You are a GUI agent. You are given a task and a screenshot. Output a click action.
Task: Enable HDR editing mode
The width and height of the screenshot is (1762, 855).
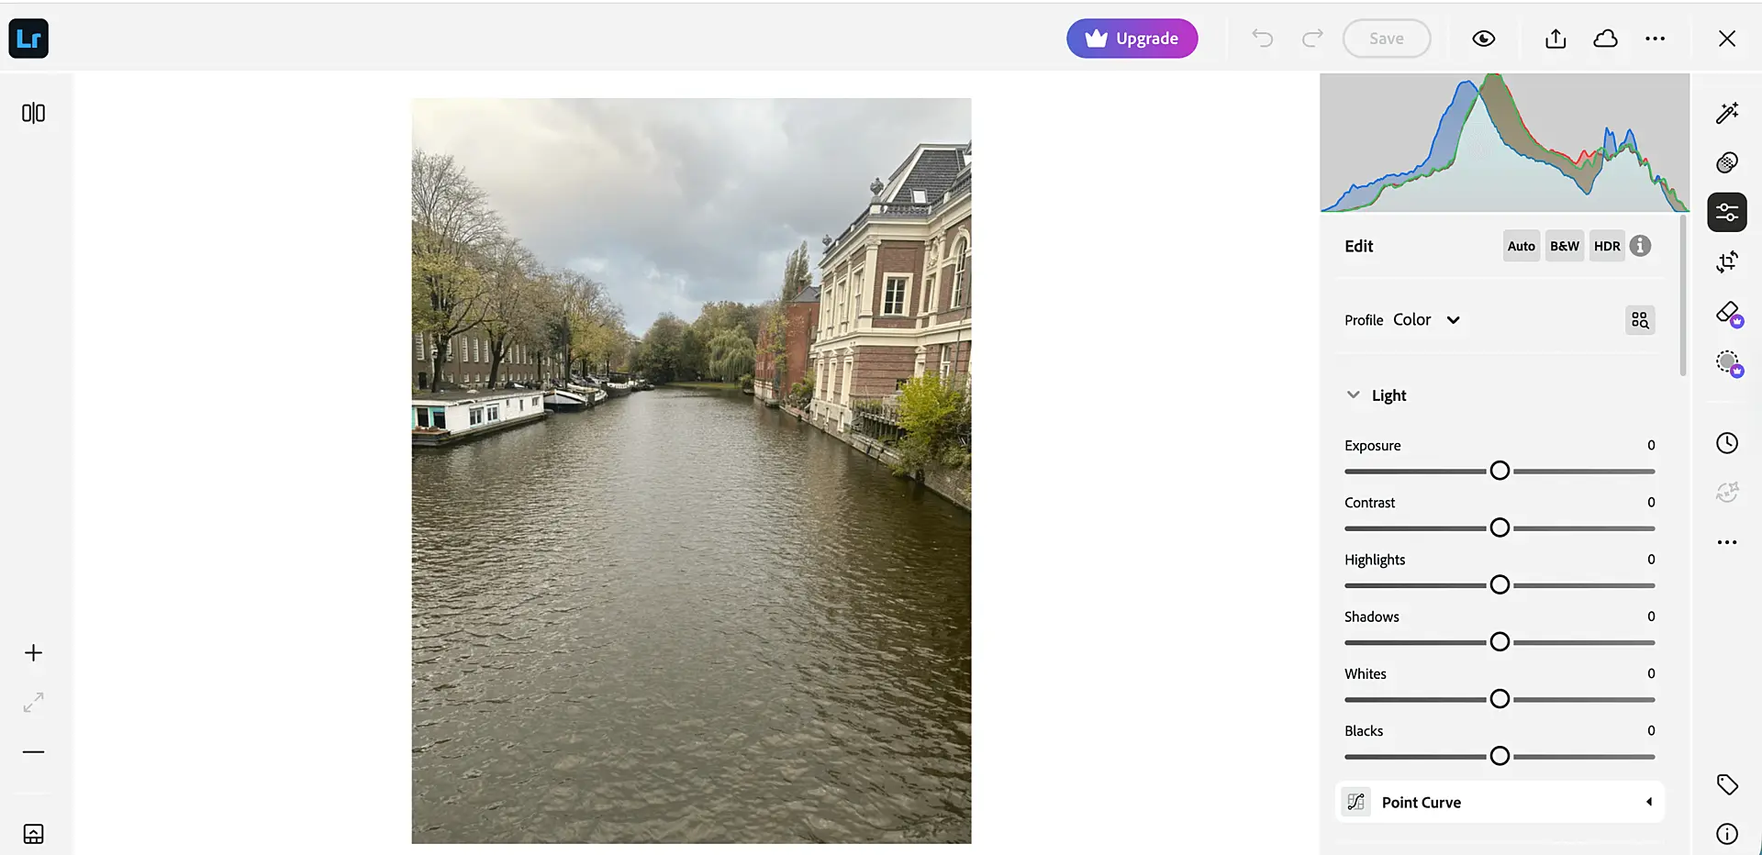[1607, 246]
